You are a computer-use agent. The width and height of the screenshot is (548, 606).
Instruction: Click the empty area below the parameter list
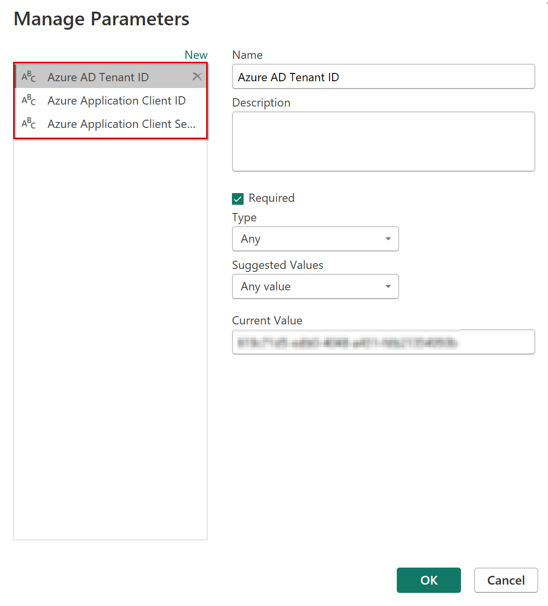pyautogui.click(x=110, y=340)
